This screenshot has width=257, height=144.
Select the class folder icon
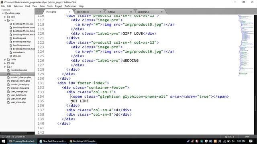[8, 17]
